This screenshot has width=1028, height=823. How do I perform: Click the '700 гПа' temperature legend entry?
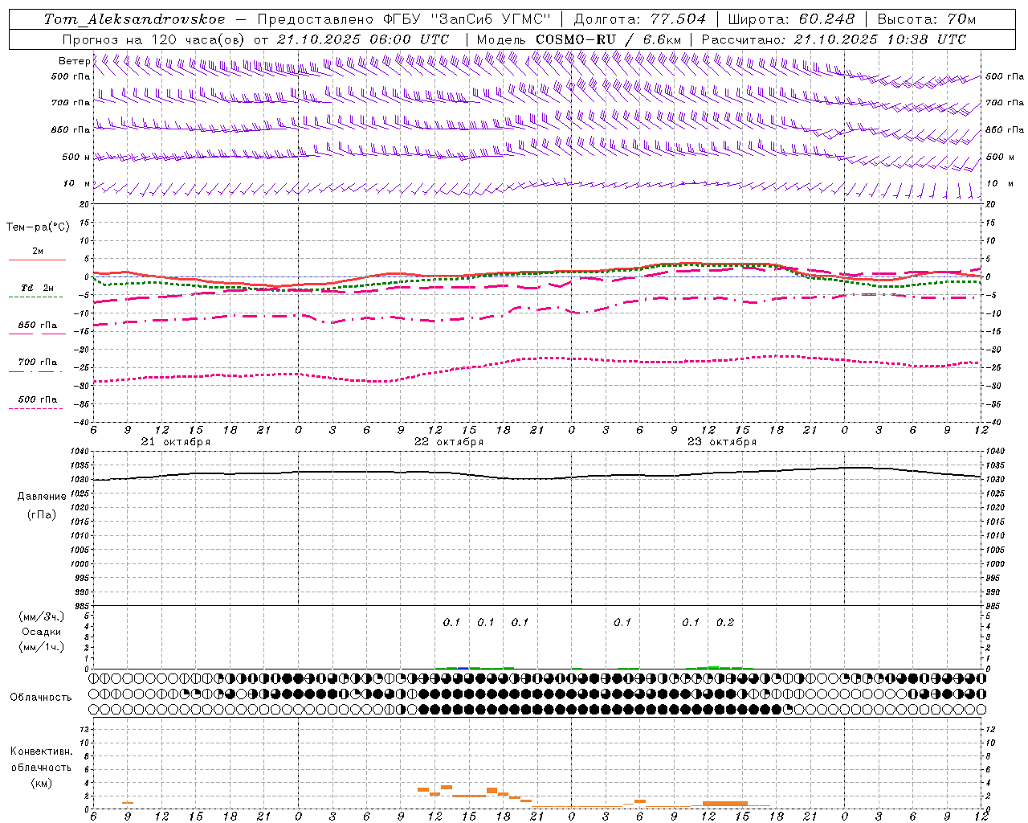37,362
